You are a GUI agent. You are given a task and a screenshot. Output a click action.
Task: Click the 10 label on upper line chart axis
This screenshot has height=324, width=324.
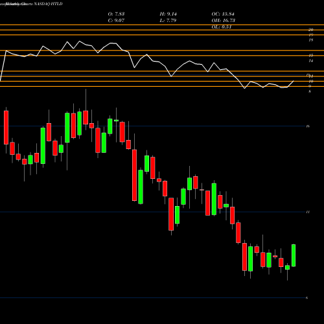311,82
